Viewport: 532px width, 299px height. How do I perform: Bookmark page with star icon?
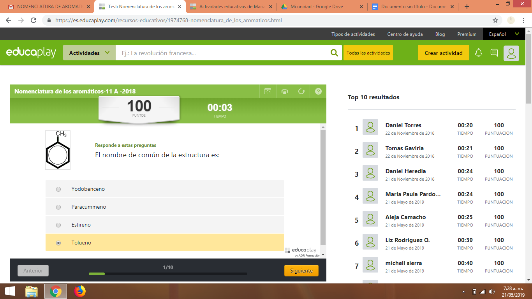495,20
